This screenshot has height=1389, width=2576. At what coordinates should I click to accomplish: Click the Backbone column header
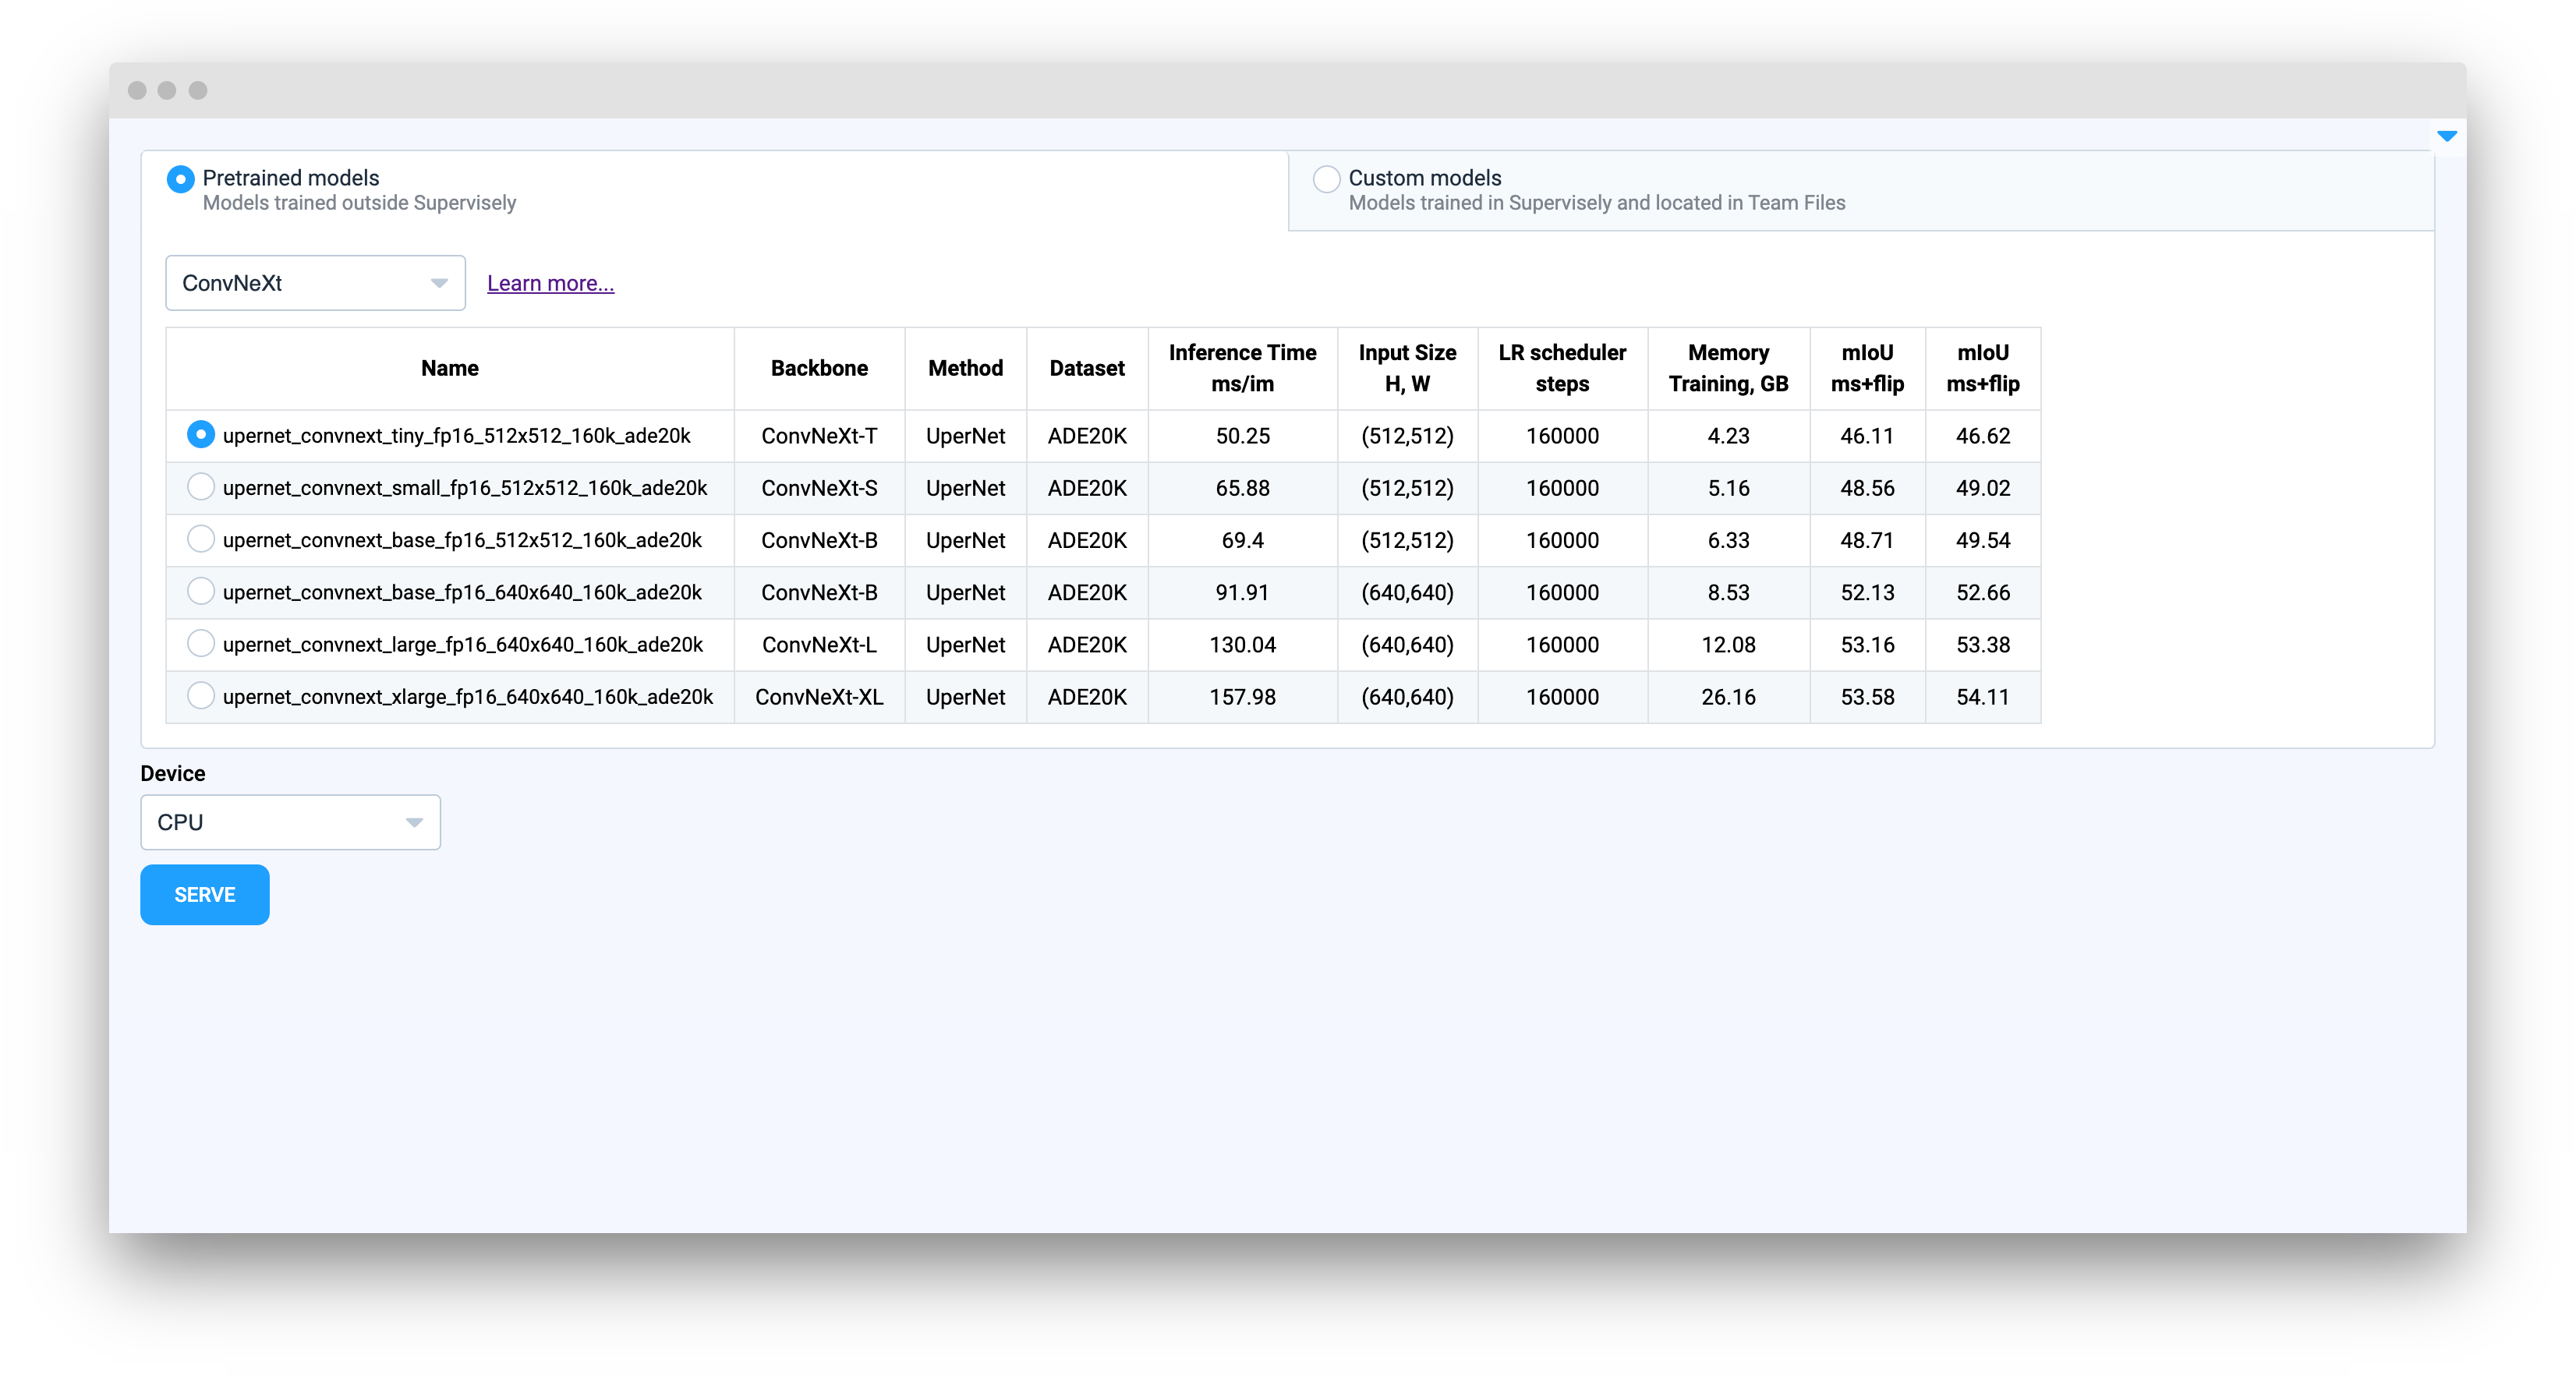[x=819, y=368]
